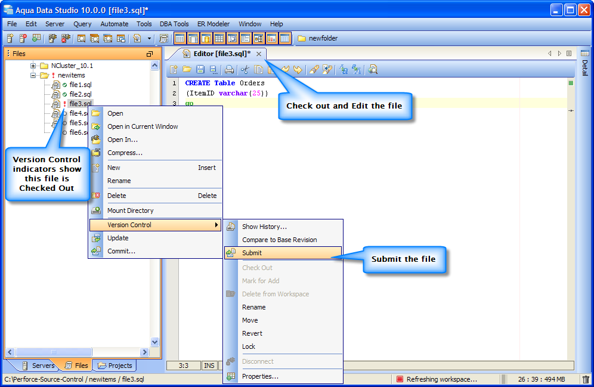The width and height of the screenshot is (594, 387).
Task: Click the Redo arrow icon in editor toolbar
Action: (x=298, y=69)
